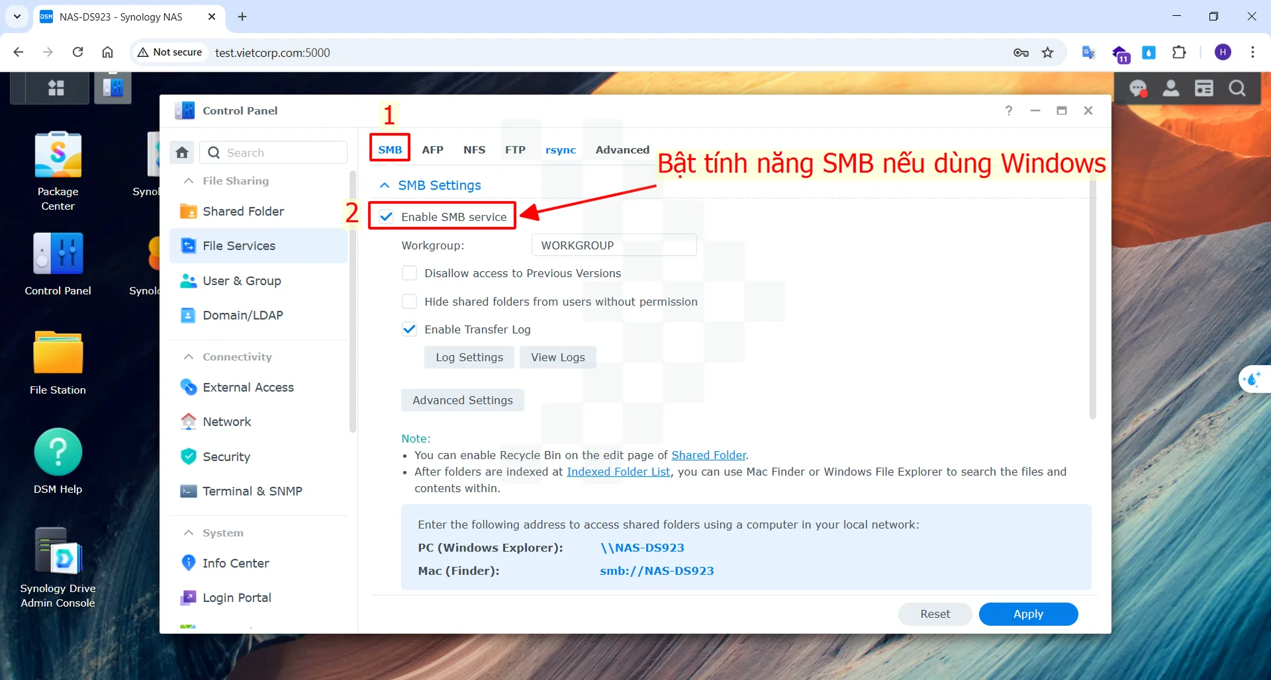
Task: Collapse System category
Action: (189, 532)
